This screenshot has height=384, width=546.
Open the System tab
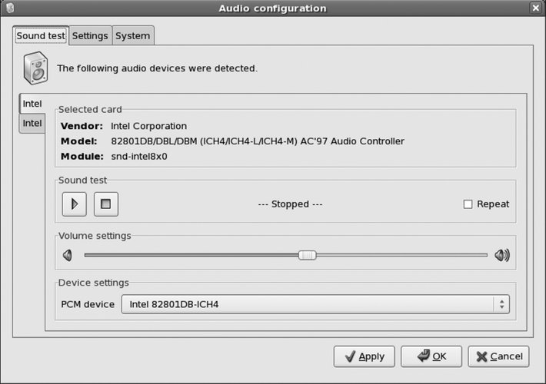pos(133,35)
